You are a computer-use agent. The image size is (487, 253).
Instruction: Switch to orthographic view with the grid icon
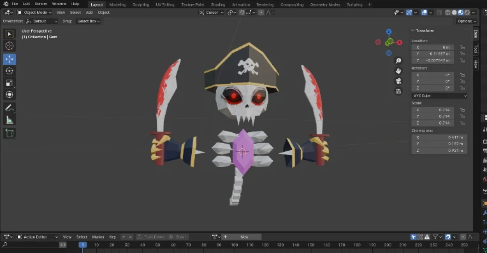[398, 92]
